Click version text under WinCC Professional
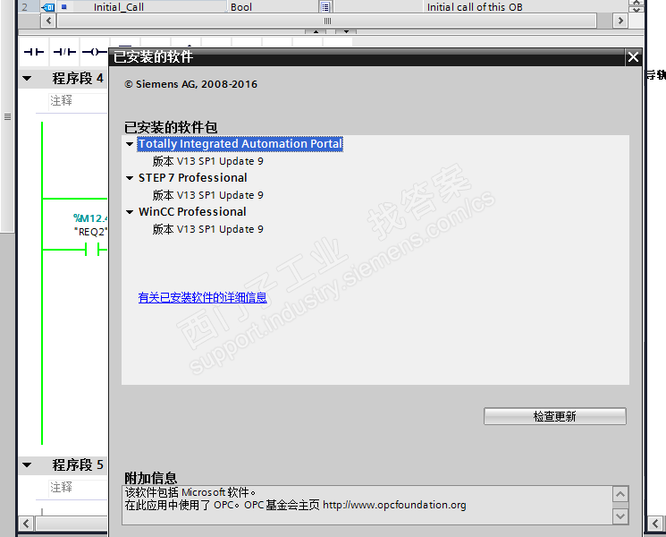Screen dimensions: 666x537 click(x=208, y=229)
